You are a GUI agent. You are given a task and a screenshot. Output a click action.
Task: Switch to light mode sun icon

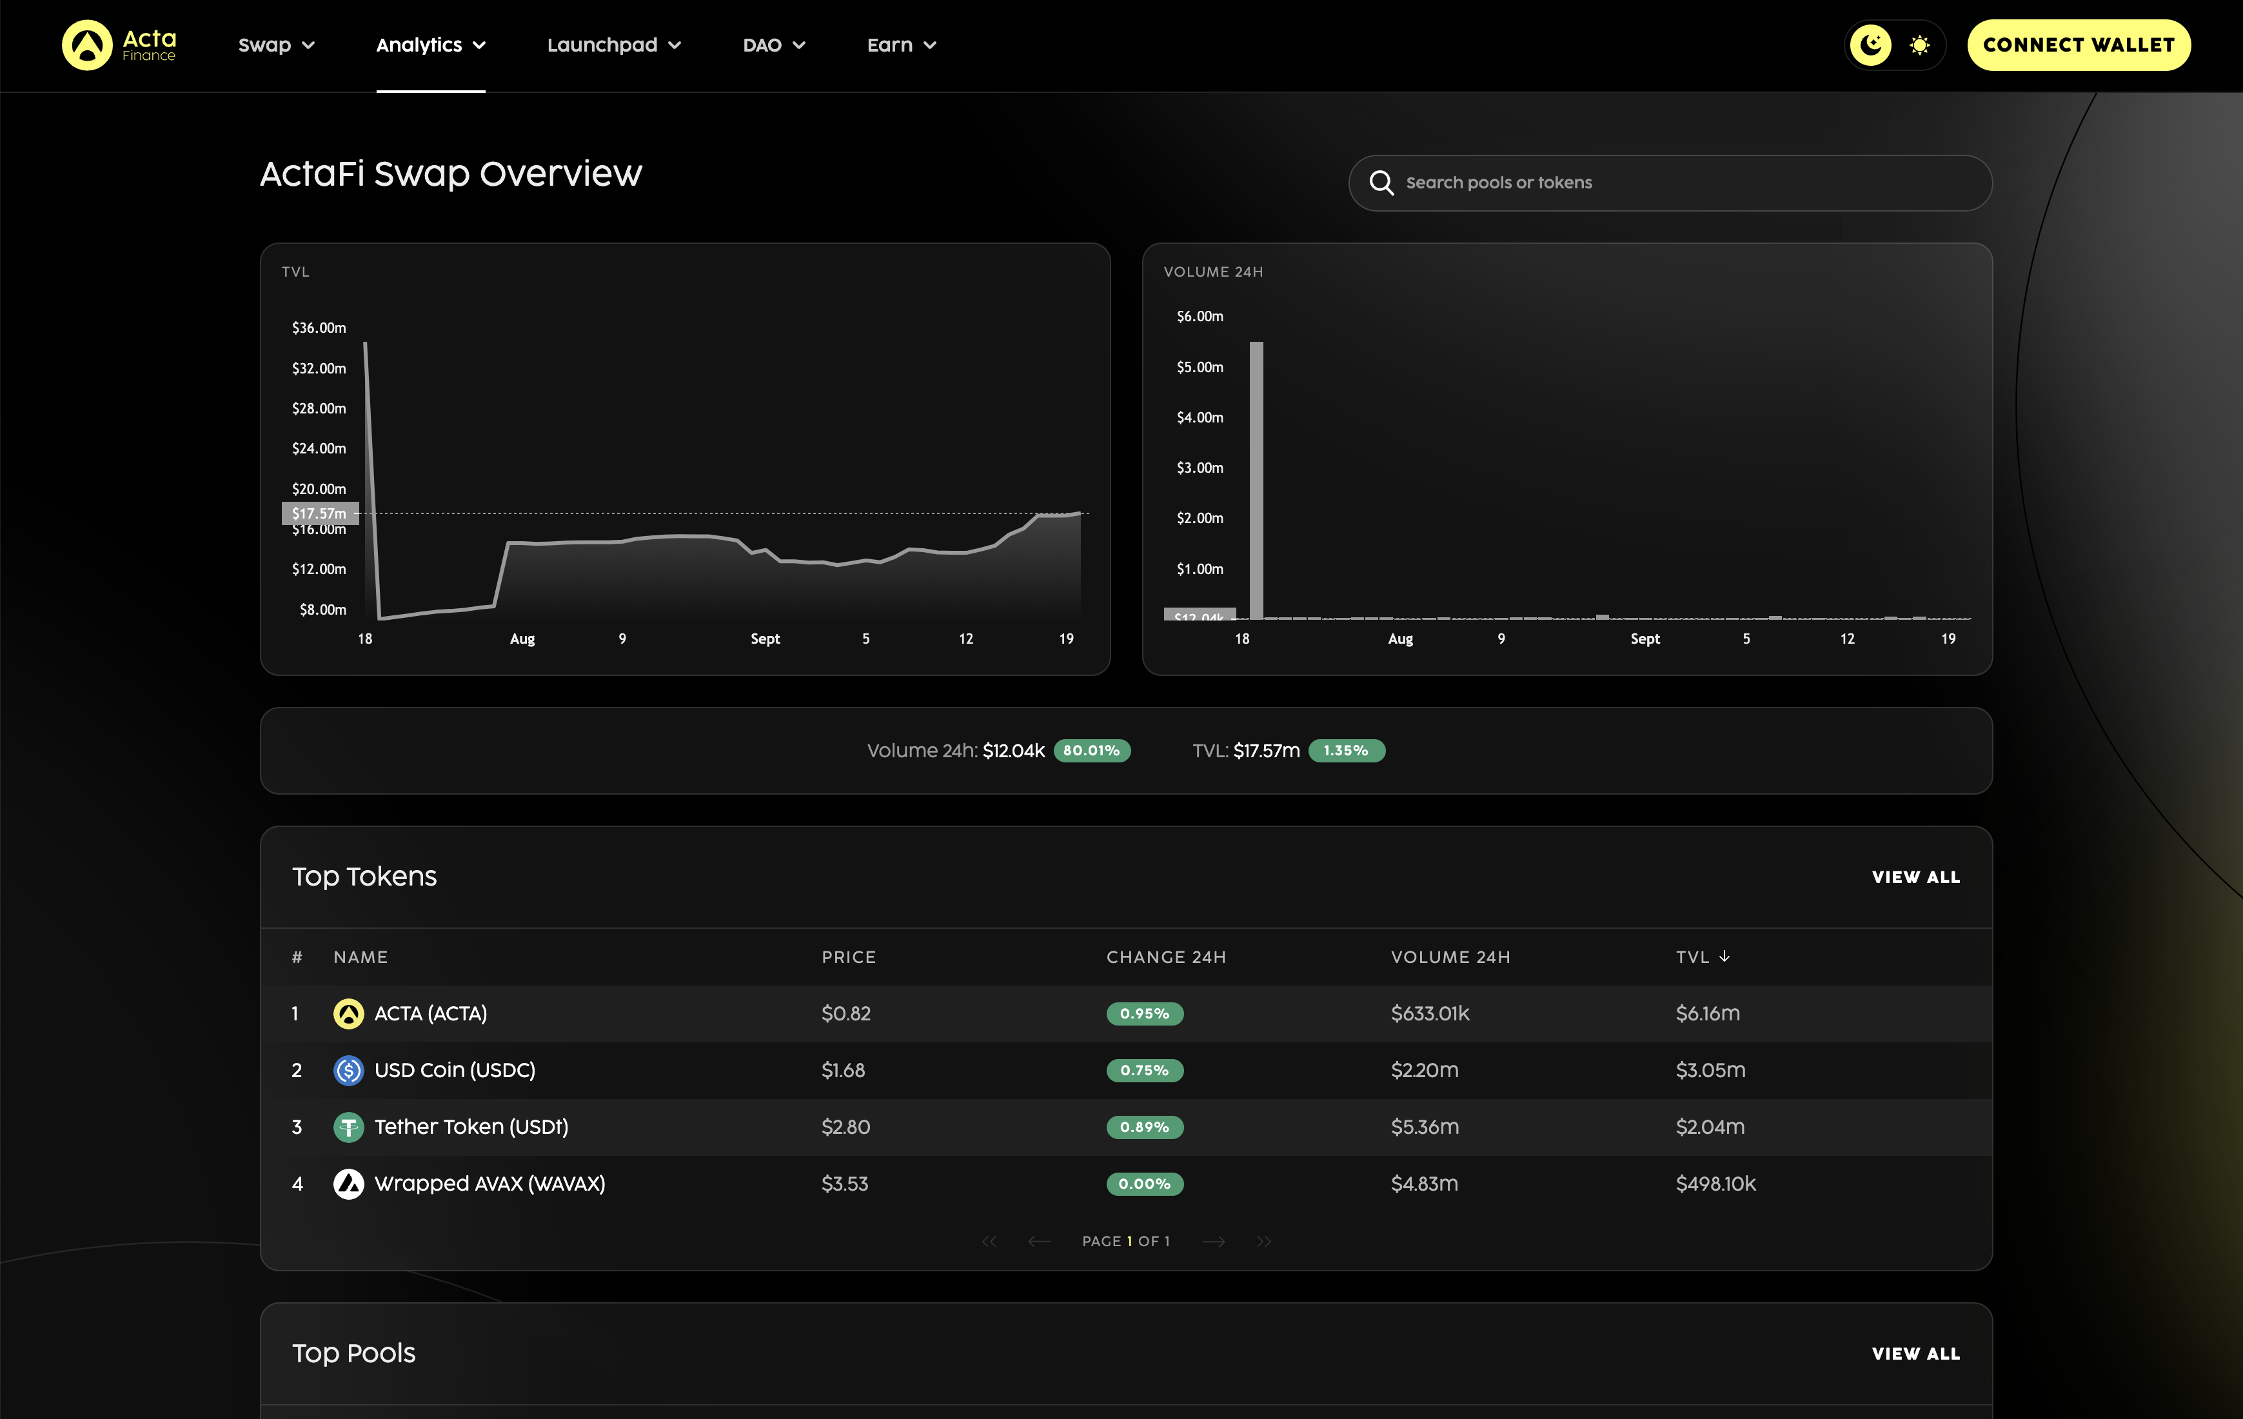(x=1919, y=45)
